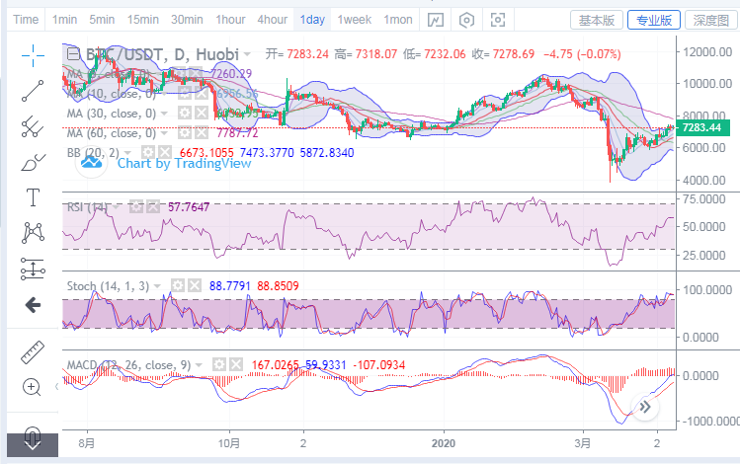Click the RSI value 57.7647

[189, 207]
